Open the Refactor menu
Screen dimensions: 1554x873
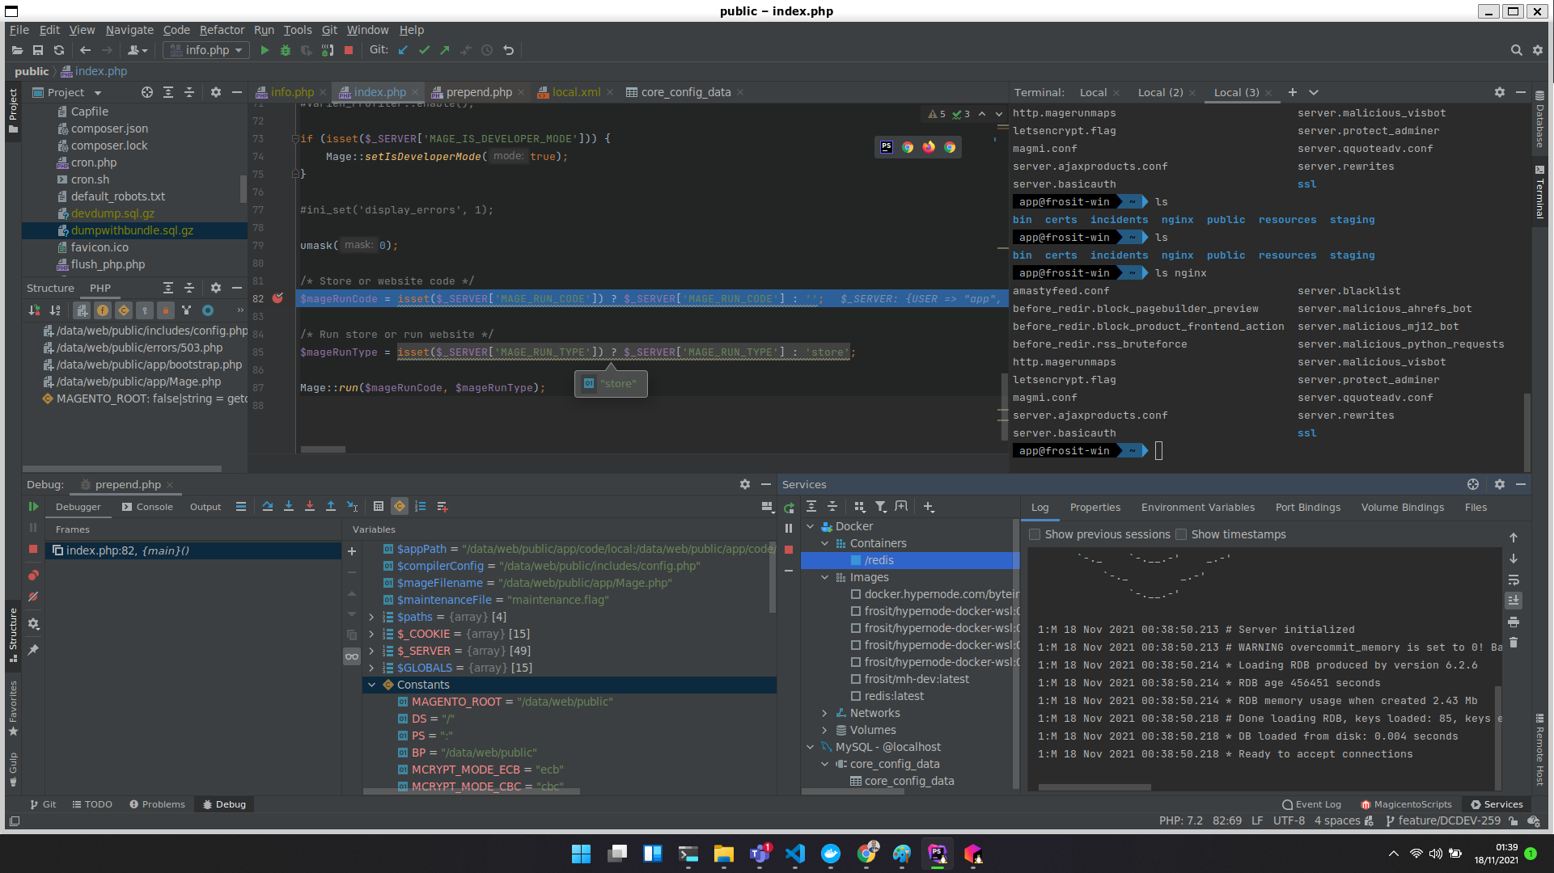[x=222, y=30]
